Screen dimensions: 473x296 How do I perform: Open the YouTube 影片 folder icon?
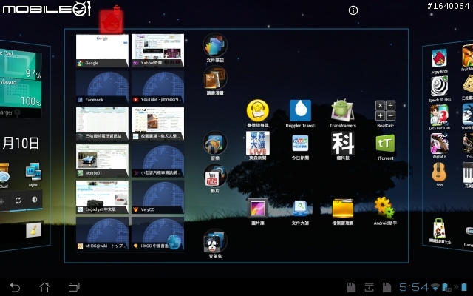[215, 176]
